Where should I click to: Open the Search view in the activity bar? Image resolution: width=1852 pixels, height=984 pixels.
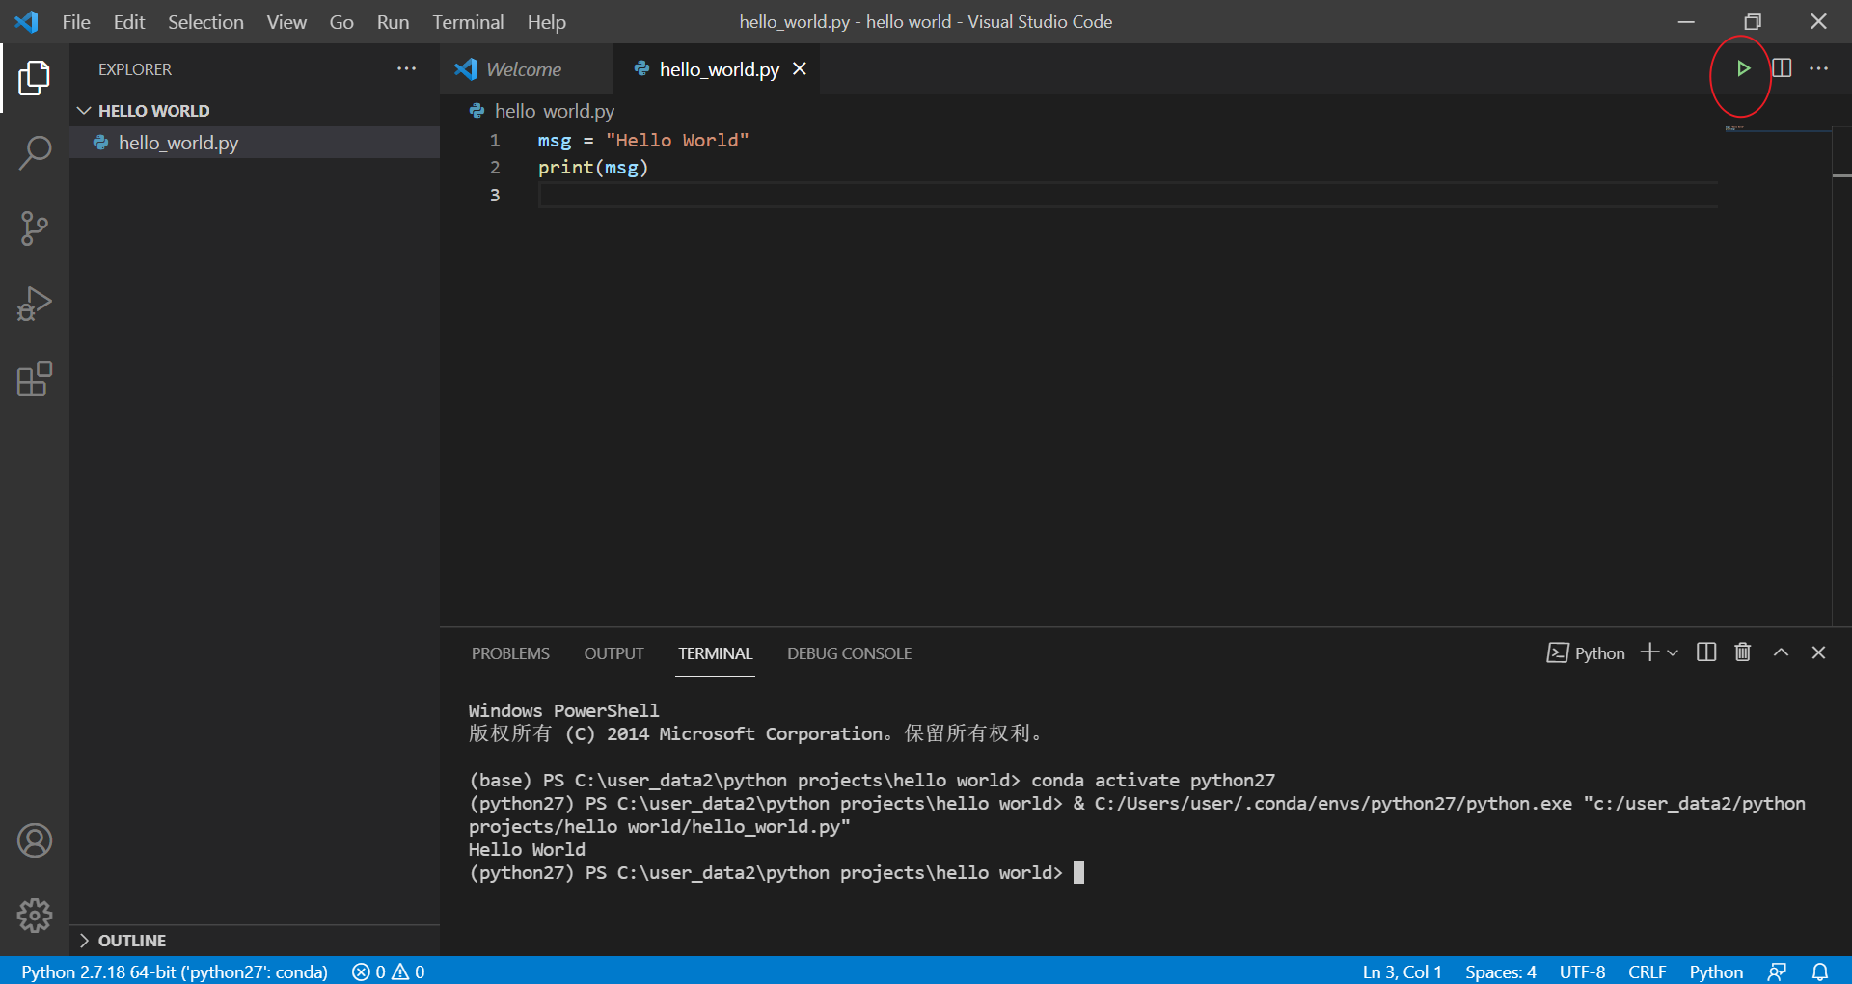(x=35, y=152)
